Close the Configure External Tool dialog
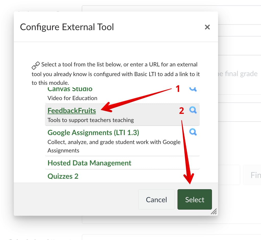The width and height of the screenshot is (261, 240). tap(207, 27)
